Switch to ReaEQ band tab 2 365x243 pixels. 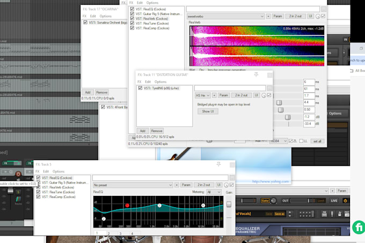(109, 233)
